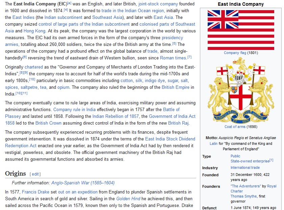This screenshot has height=210, width=284.
Task: Open 'Indian Rebellion of 1857' link
Action: coord(115,116)
